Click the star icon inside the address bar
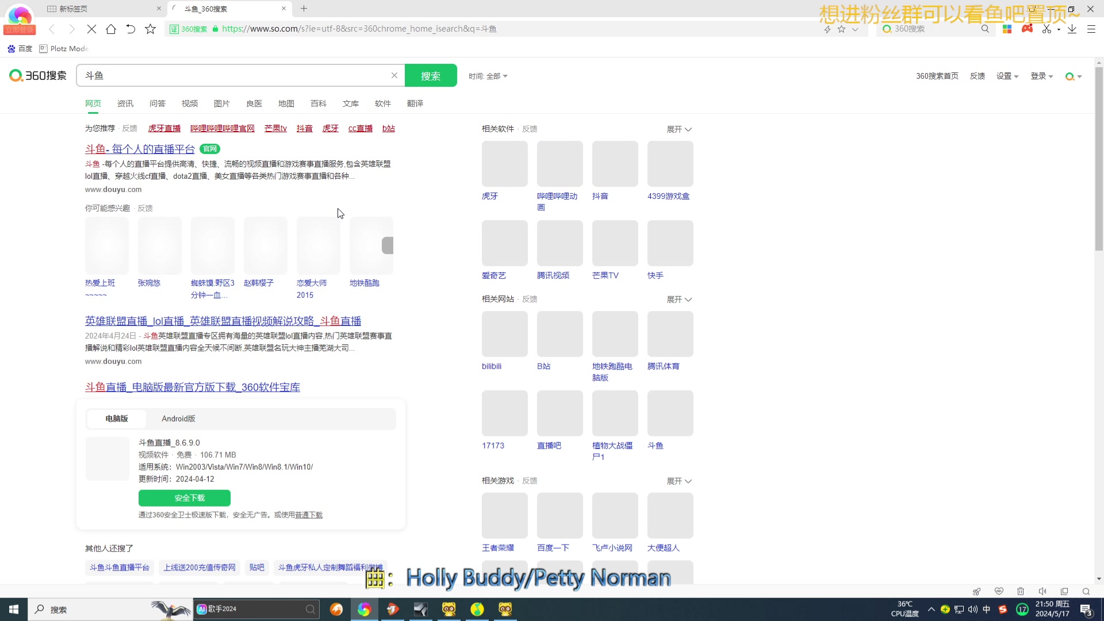Viewport: 1104px width, 621px height. 841,29
